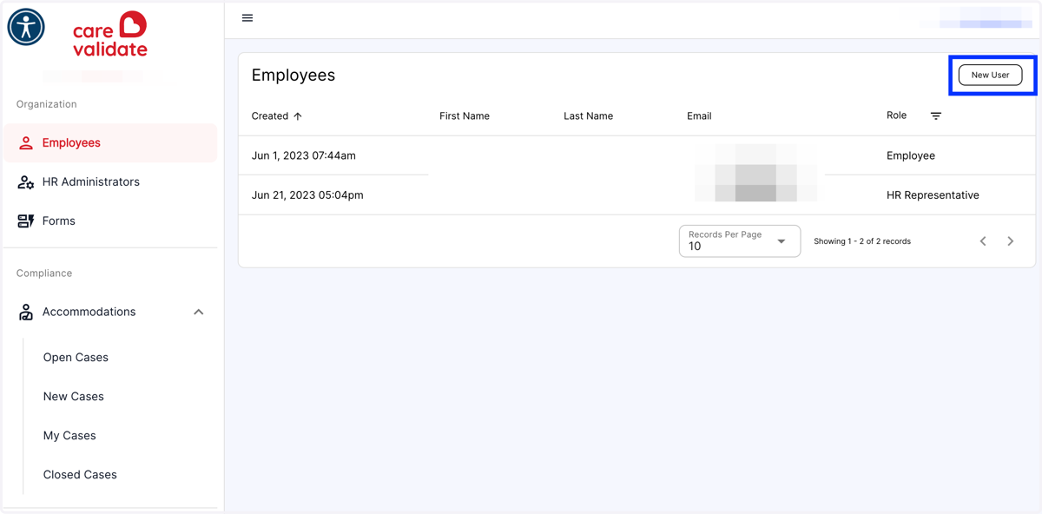Click the Organization section label
This screenshot has height=514, width=1042.
[x=47, y=104]
